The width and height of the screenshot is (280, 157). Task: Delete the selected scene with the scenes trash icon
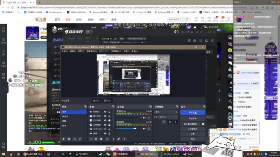[69, 139]
